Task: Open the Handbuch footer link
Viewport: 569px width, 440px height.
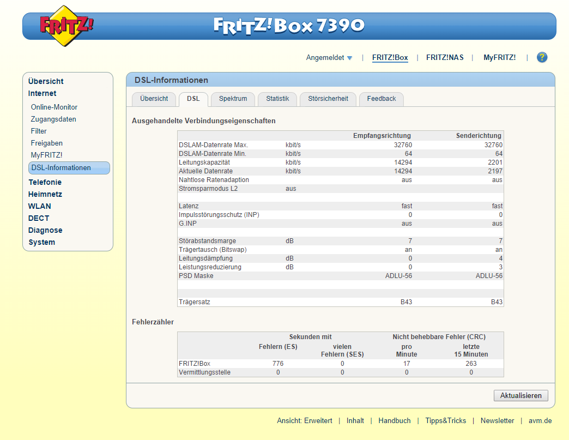Action: point(395,421)
